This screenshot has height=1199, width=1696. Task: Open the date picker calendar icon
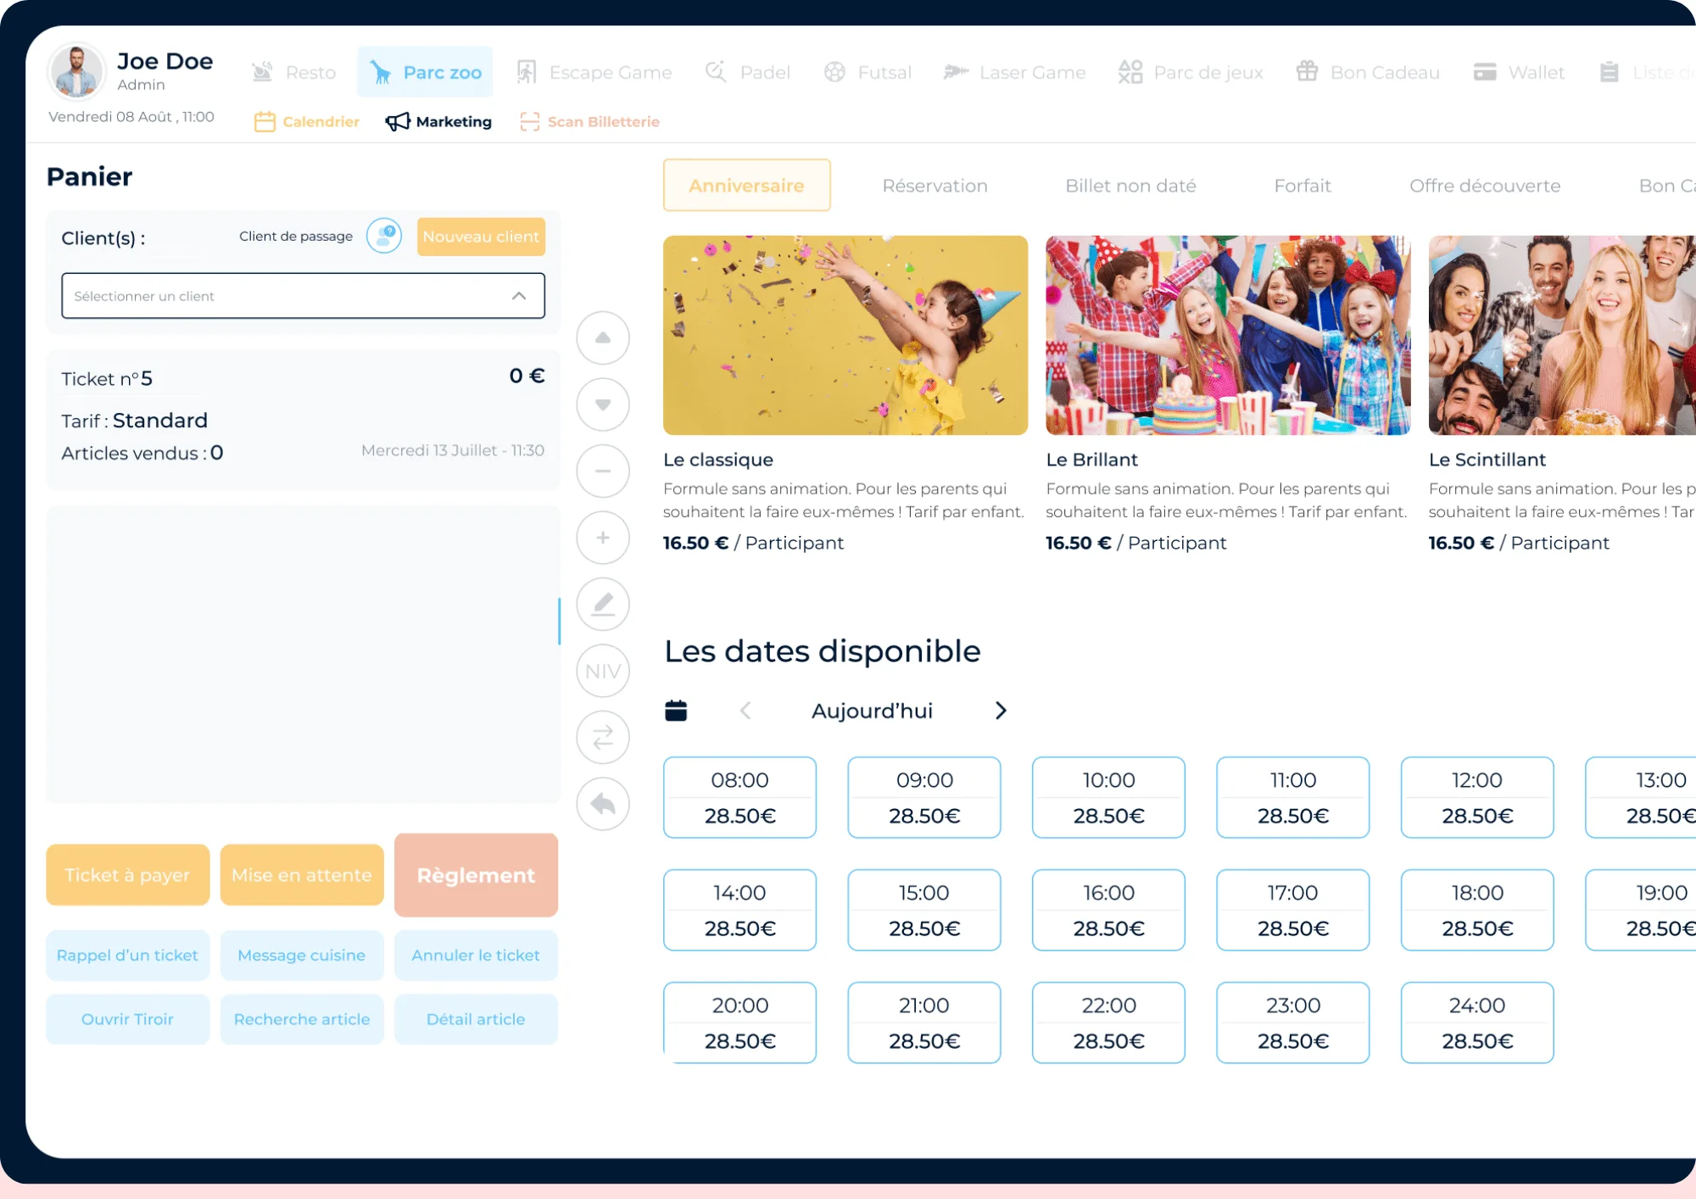click(676, 711)
